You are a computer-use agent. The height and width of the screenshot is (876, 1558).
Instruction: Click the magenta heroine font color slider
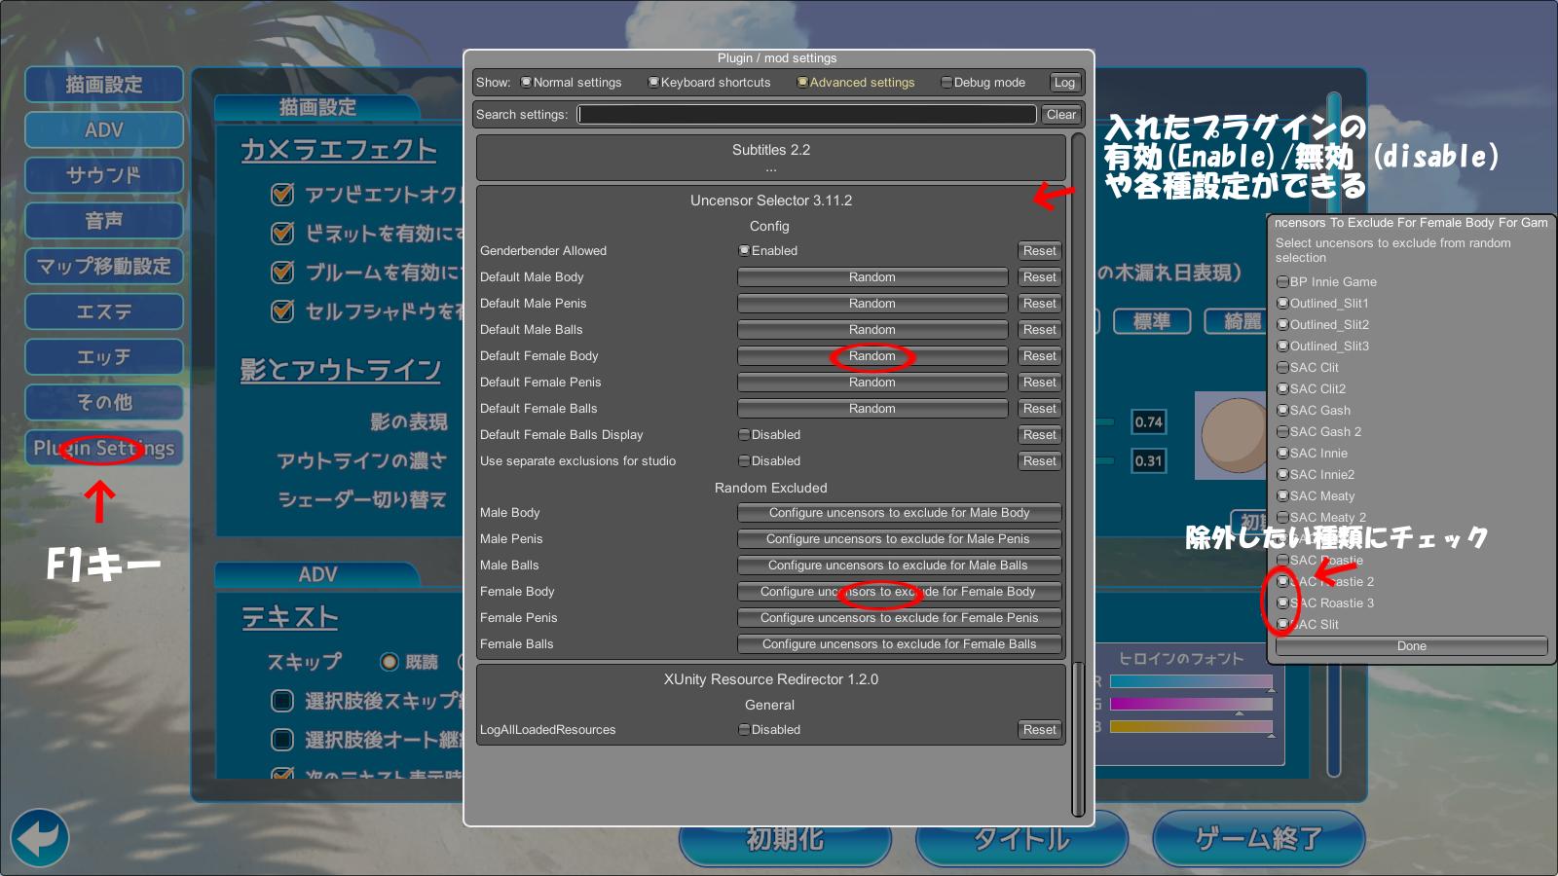click(x=1191, y=704)
